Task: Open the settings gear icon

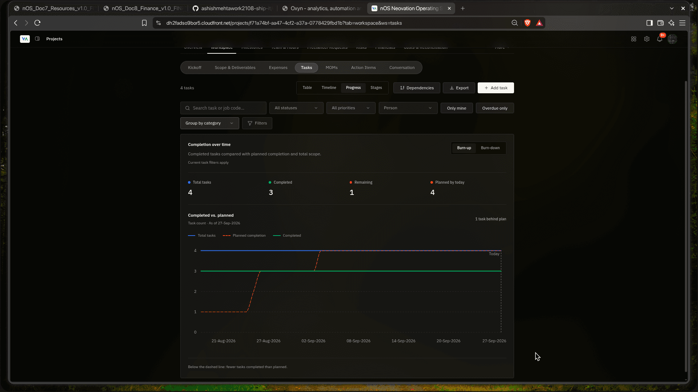Action: click(647, 39)
